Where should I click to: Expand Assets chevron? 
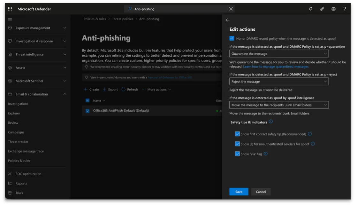pos(65,68)
